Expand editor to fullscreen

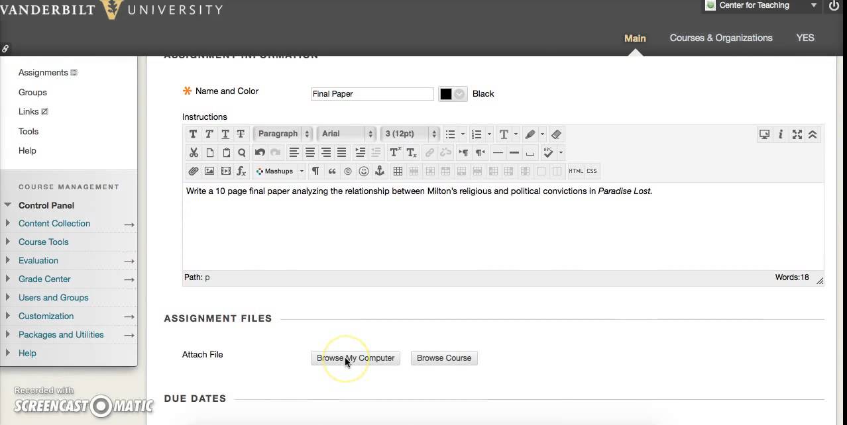797,134
